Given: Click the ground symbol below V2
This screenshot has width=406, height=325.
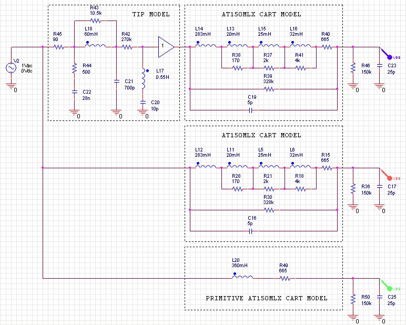Looking at the screenshot, I should 11,86.
